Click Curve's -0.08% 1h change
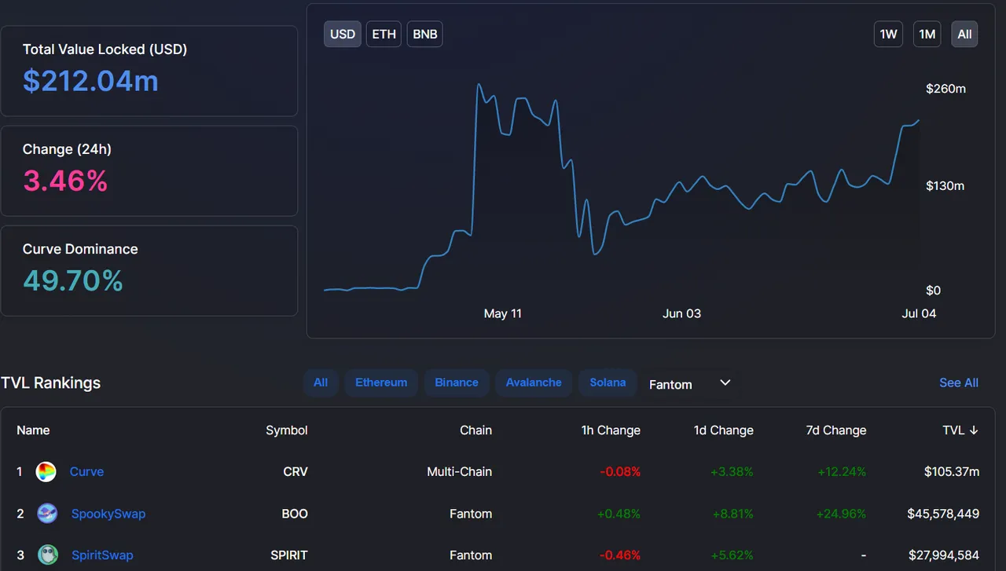This screenshot has height=571, width=1006. click(620, 472)
